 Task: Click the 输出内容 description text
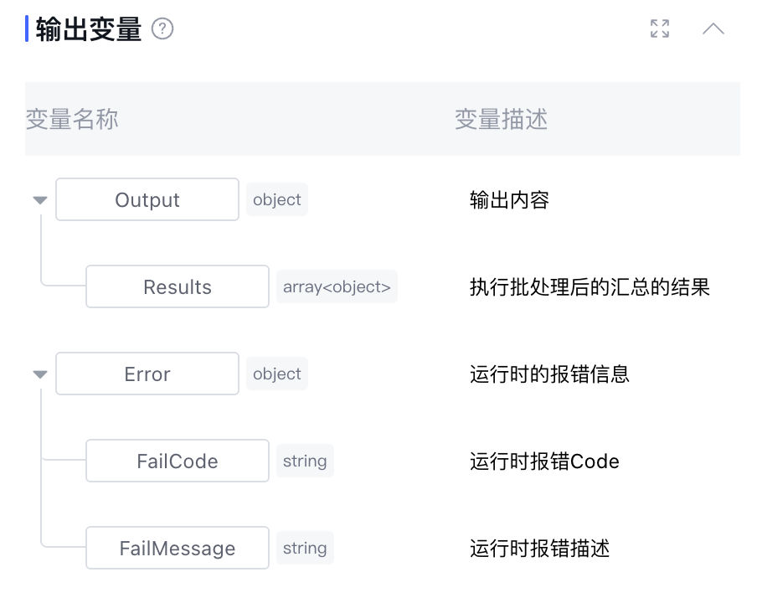tap(509, 200)
